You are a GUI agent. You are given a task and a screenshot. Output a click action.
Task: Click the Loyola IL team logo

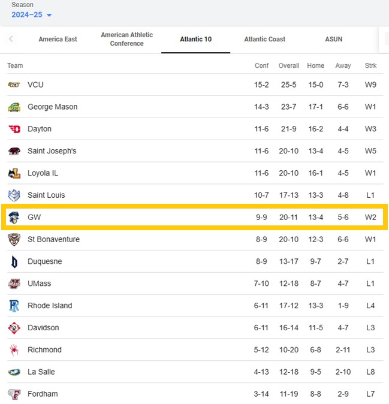click(x=14, y=173)
